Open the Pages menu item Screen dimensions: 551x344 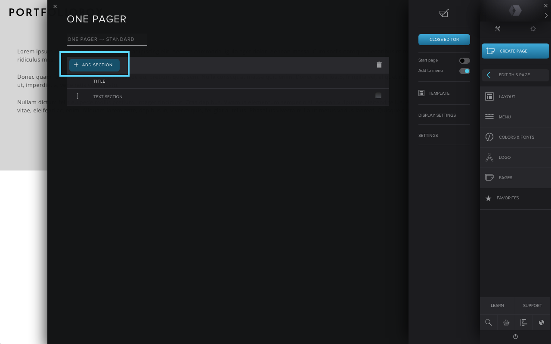point(505,177)
